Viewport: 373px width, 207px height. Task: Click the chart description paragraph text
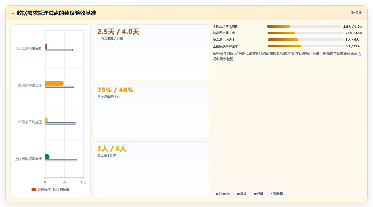pos(287,56)
